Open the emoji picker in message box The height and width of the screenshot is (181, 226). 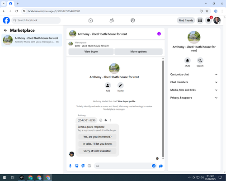coord(154,166)
